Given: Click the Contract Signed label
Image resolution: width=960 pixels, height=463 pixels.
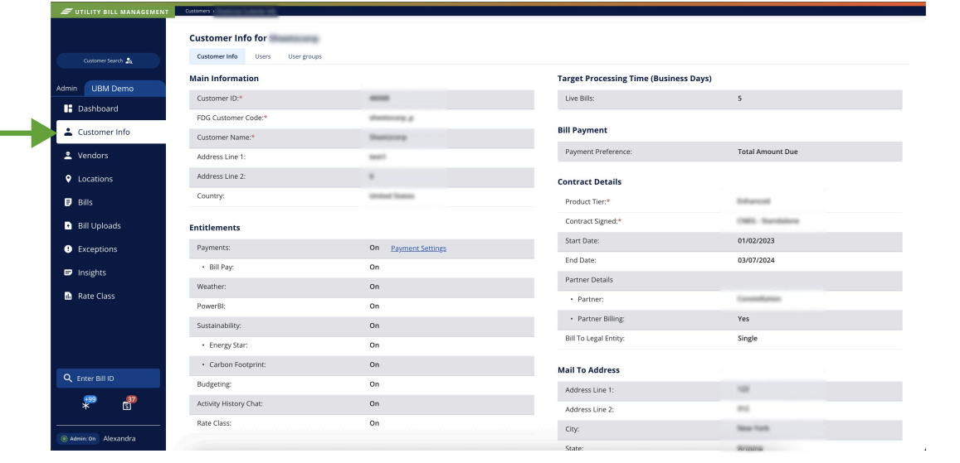Looking at the screenshot, I should click(x=593, y=221).
